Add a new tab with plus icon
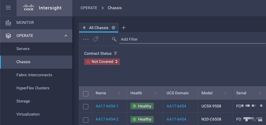The image size is (266, 125). pyautogui.click(x=124, y=28)
